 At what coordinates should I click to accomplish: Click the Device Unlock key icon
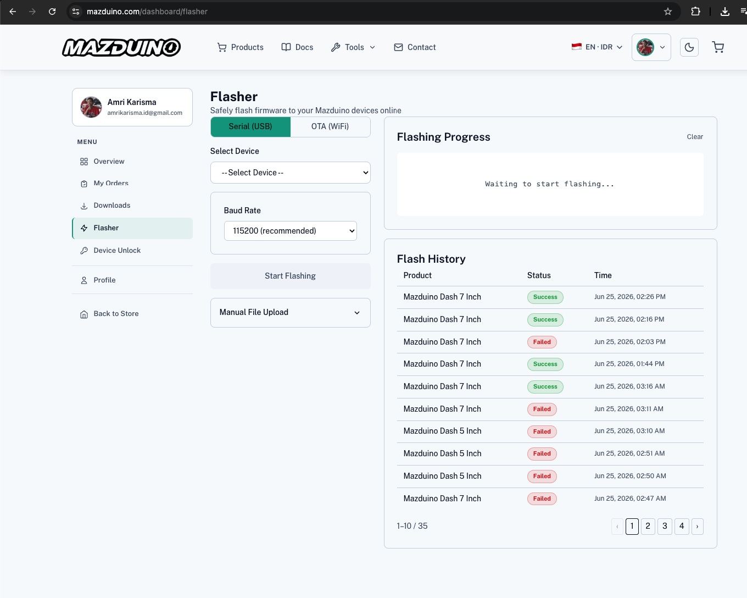[x=84, y=251]
